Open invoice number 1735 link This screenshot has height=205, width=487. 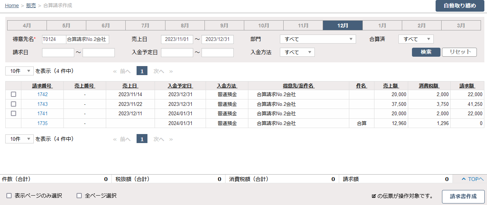point(42,123)
